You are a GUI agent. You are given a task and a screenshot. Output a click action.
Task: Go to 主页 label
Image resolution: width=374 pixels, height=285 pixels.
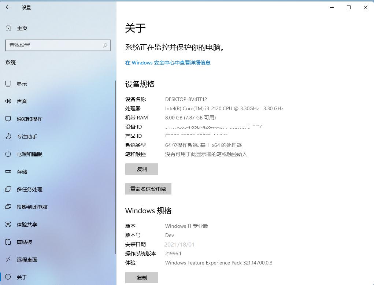tap(22, 28)
